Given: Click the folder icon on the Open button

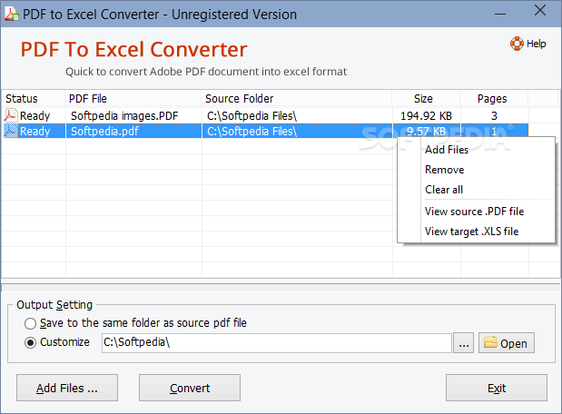Looking at the screenshot, I should pos(490,342).
